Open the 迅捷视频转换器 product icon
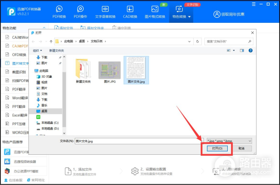This screenshot has width=280, height=185. pos(7,161)
